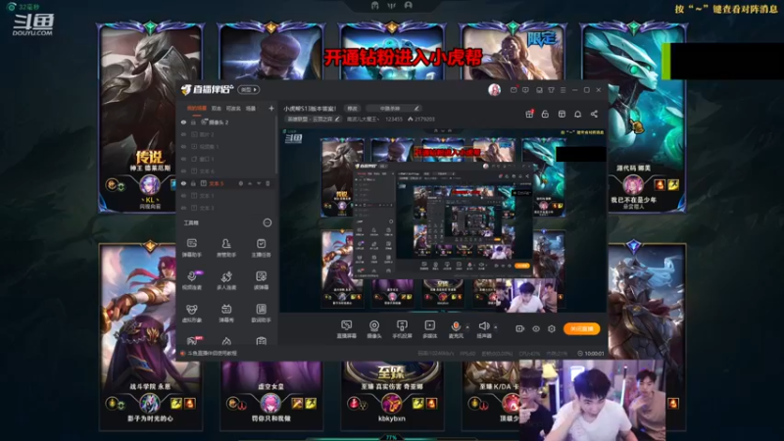
Task: Open the settings gear in the bottom bar
Action: [552, 328]
